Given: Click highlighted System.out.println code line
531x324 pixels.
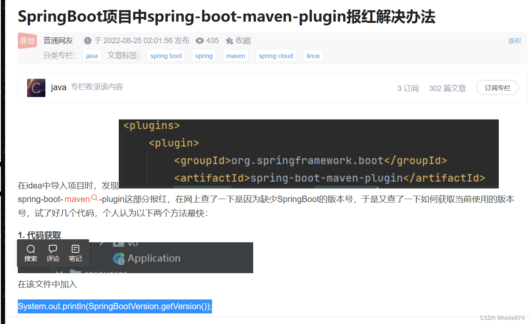Looking at the screenshot, I should click(x=115, y=306).
